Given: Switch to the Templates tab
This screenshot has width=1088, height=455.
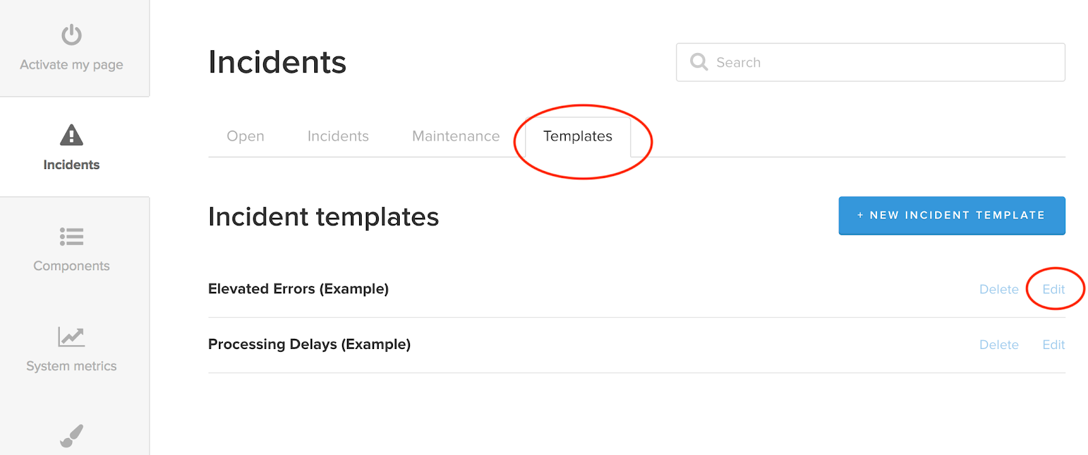Looking at the screenshot, I should coord(577,136).
